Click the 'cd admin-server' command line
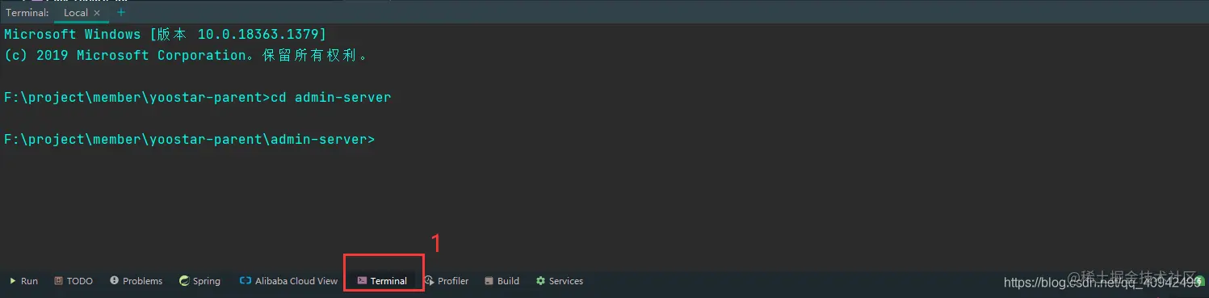 click(x=197, y=97)
